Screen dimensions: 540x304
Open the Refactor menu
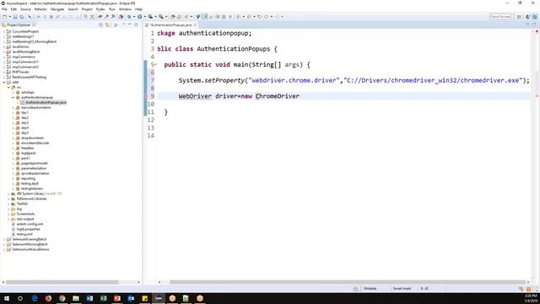(x=40, y=9)
